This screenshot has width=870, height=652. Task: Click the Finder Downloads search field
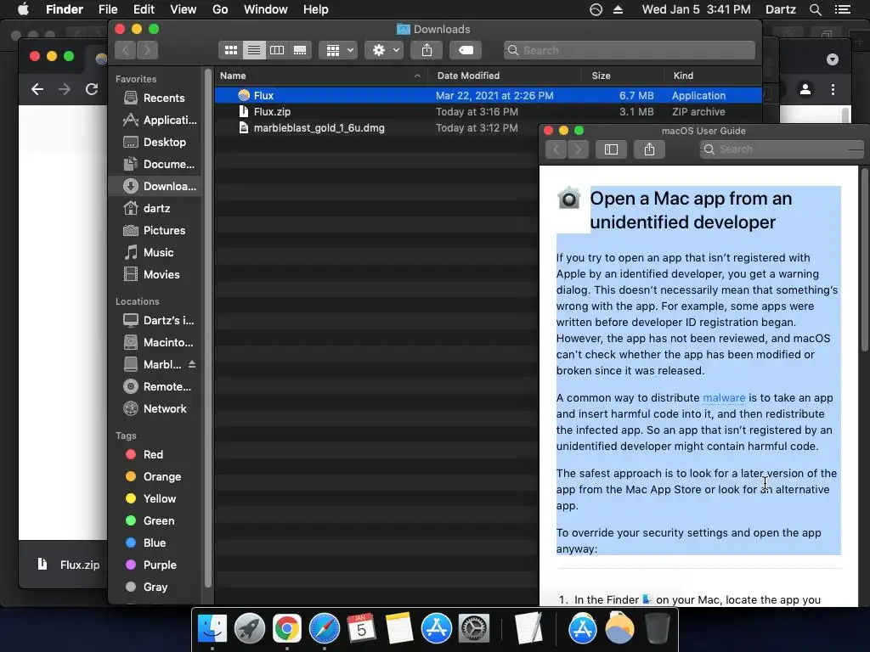(630, 50)
